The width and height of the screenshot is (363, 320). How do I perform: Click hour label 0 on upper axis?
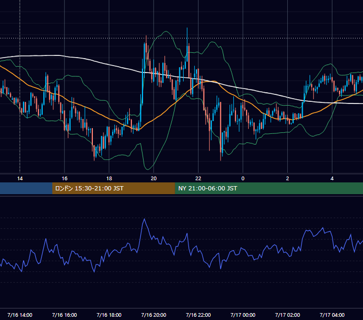point(243,179)
